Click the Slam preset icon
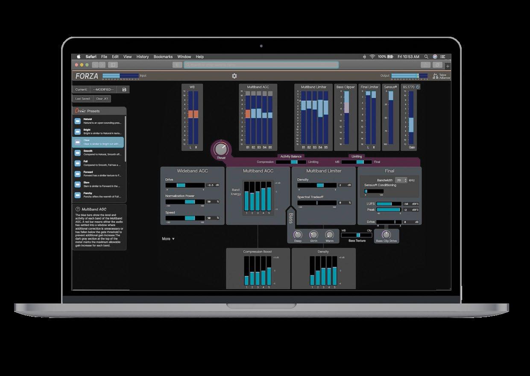This screenshot has width=530, height=376. (x=78, y=184)
